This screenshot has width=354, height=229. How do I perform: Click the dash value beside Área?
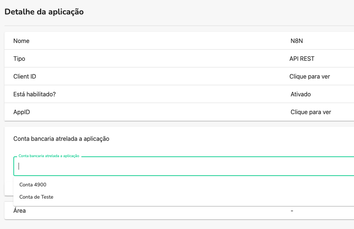click(x=292, y=210)
